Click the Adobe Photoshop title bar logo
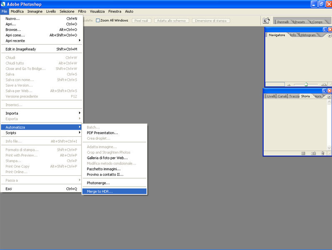The image size is (332, 250). click(3, 4)
